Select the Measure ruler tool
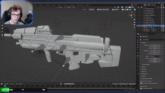165x93 pixels. point(2,35)
